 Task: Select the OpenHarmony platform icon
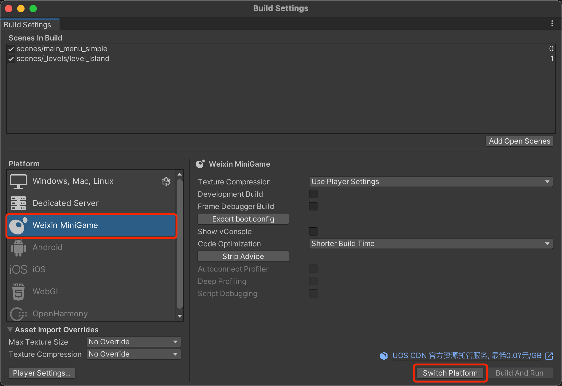click(x=18, y=314)
